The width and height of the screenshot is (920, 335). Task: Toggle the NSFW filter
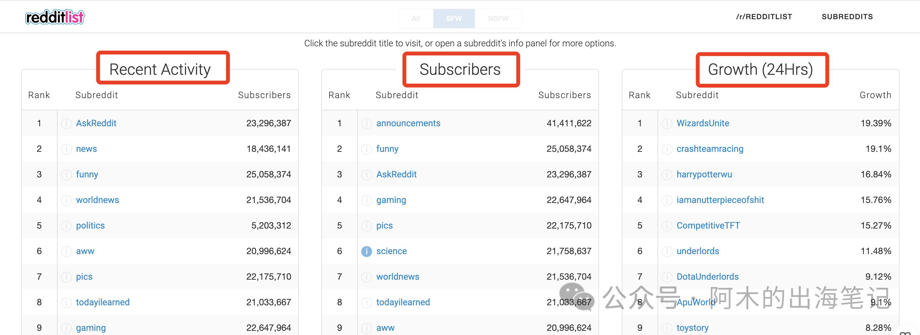pyautogui.click(x=498, y=19)
